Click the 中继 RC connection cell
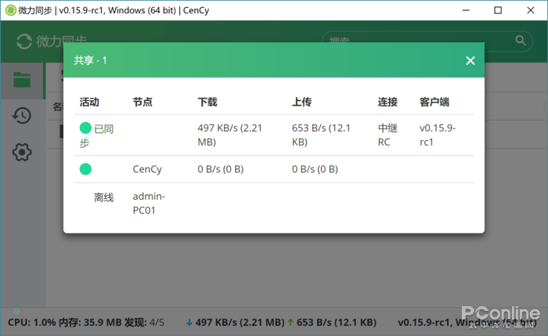The height and width of the screenshot is (336, 548). coord(388,135)
